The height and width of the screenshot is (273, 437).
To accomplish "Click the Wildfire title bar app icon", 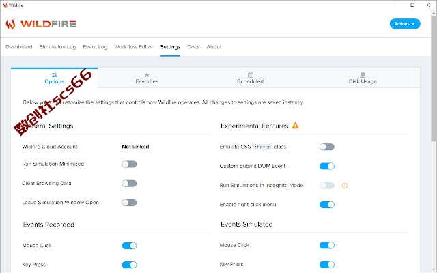I will [5, 5].
